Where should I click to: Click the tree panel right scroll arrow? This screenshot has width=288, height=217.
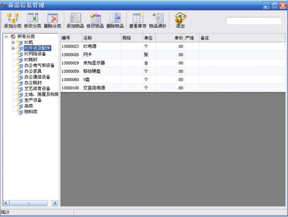55,203
